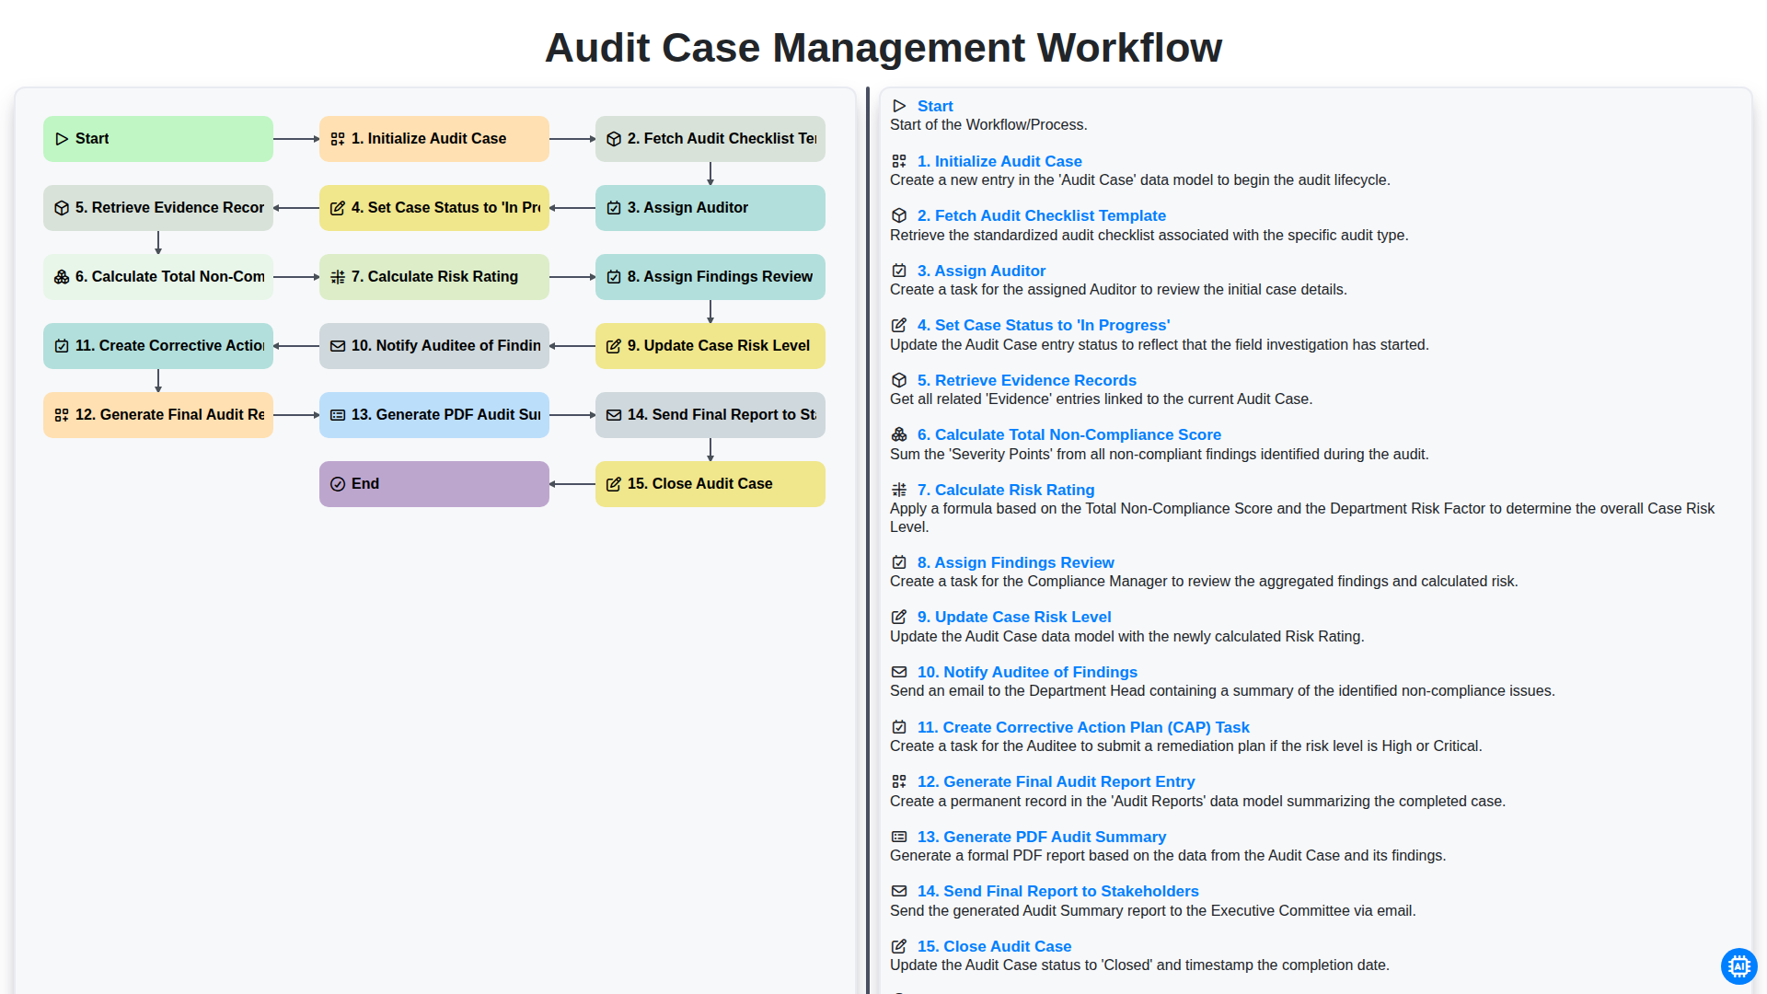Screen dimensions: 1767x994
Task: Click the aggregate icon in Calculate Total Non-Compliance node
Action: (x=62, y=277)
